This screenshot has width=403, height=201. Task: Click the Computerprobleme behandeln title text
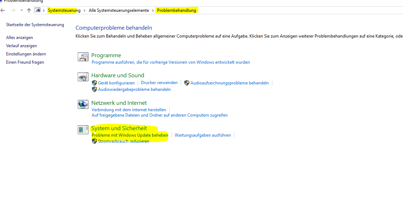(x=114, y=28)
